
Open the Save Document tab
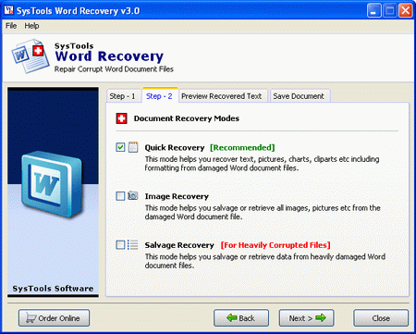point(299,96)
